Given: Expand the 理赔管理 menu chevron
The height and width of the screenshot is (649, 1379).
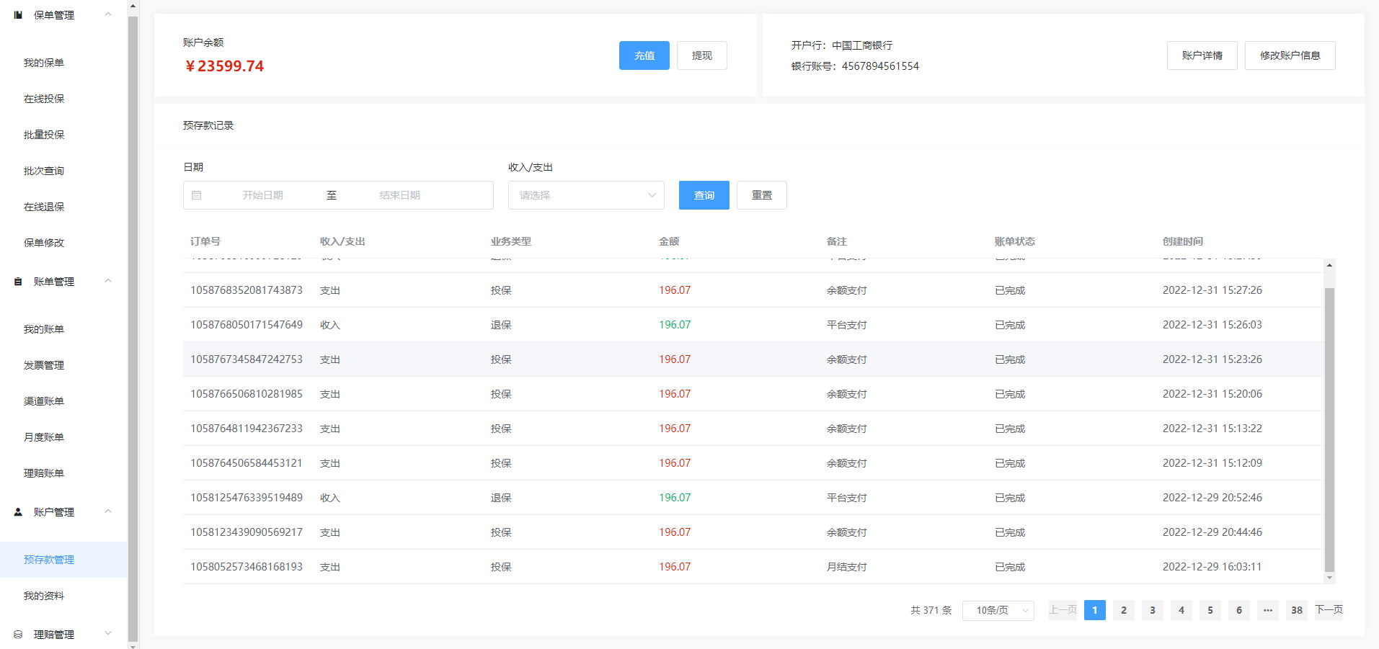Looking at the screenshot, I should 108,634.
